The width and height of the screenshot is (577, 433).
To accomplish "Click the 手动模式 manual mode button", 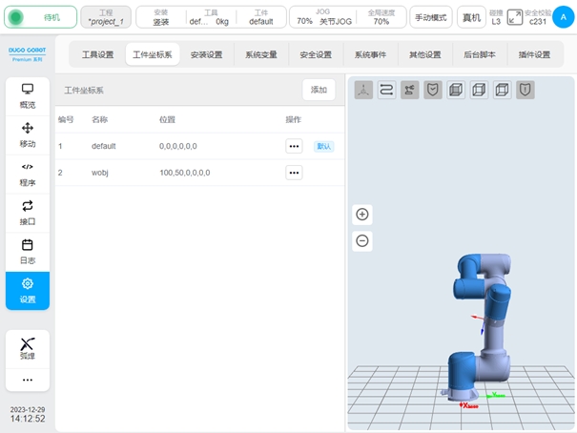I will pyautogui.click(x=431, y=17).
